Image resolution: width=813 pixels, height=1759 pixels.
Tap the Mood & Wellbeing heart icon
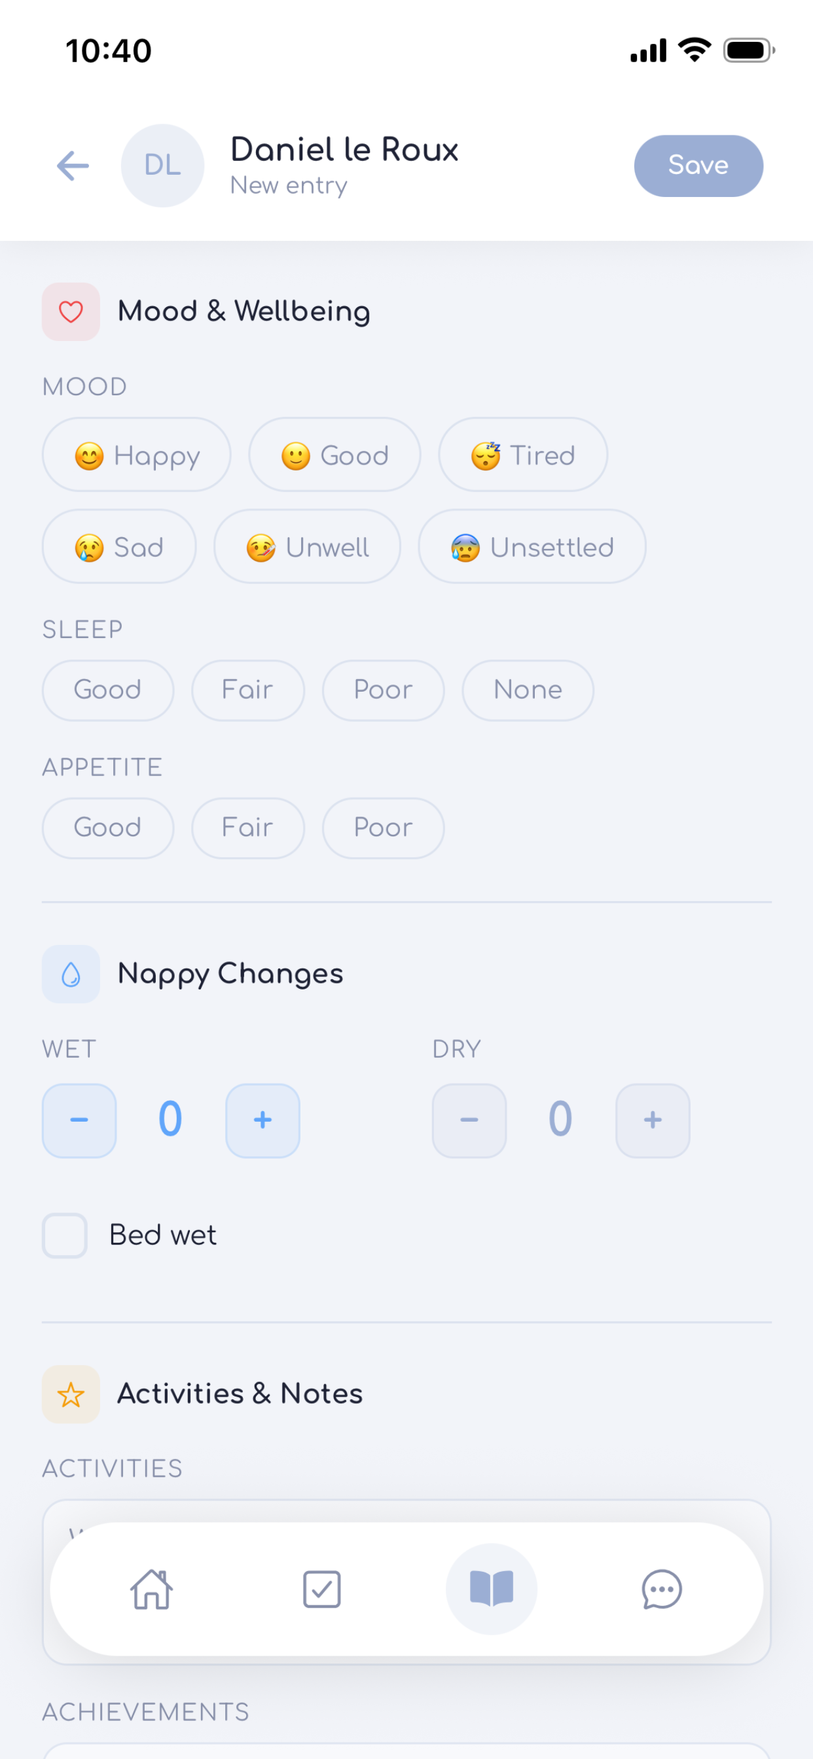71,311
